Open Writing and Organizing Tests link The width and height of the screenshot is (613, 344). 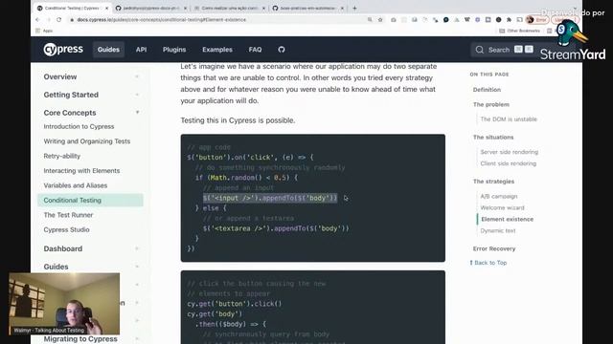tap(87, 141)
